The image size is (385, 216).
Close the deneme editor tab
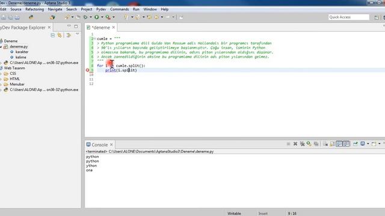click(x=114, y=28)
